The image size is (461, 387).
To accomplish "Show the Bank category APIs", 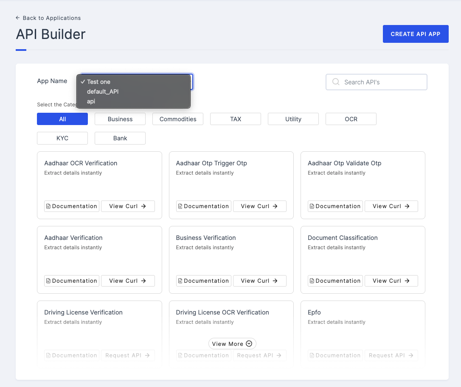I will [x=120, y=138].
